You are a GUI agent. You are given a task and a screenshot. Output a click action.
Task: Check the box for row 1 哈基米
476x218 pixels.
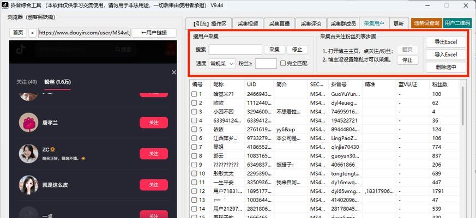coord(194,94)
